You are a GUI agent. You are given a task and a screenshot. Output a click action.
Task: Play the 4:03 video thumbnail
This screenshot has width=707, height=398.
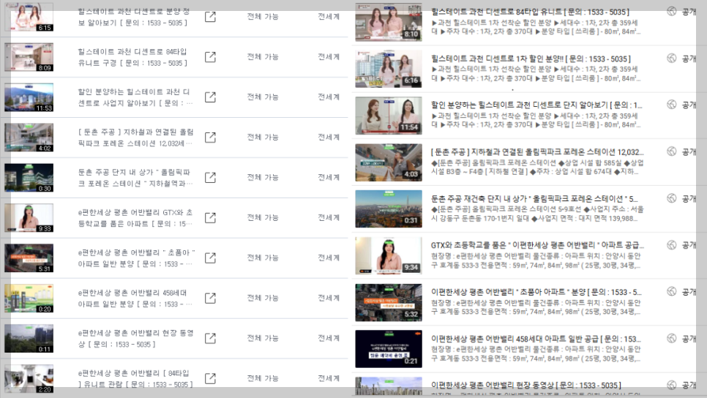coord(389,162)
